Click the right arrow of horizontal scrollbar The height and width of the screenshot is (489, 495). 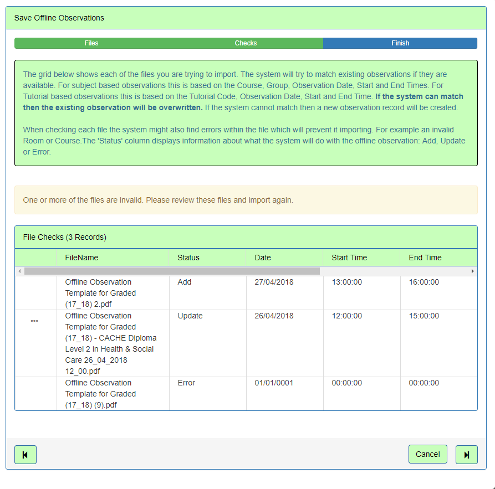[x=473, y=271]
